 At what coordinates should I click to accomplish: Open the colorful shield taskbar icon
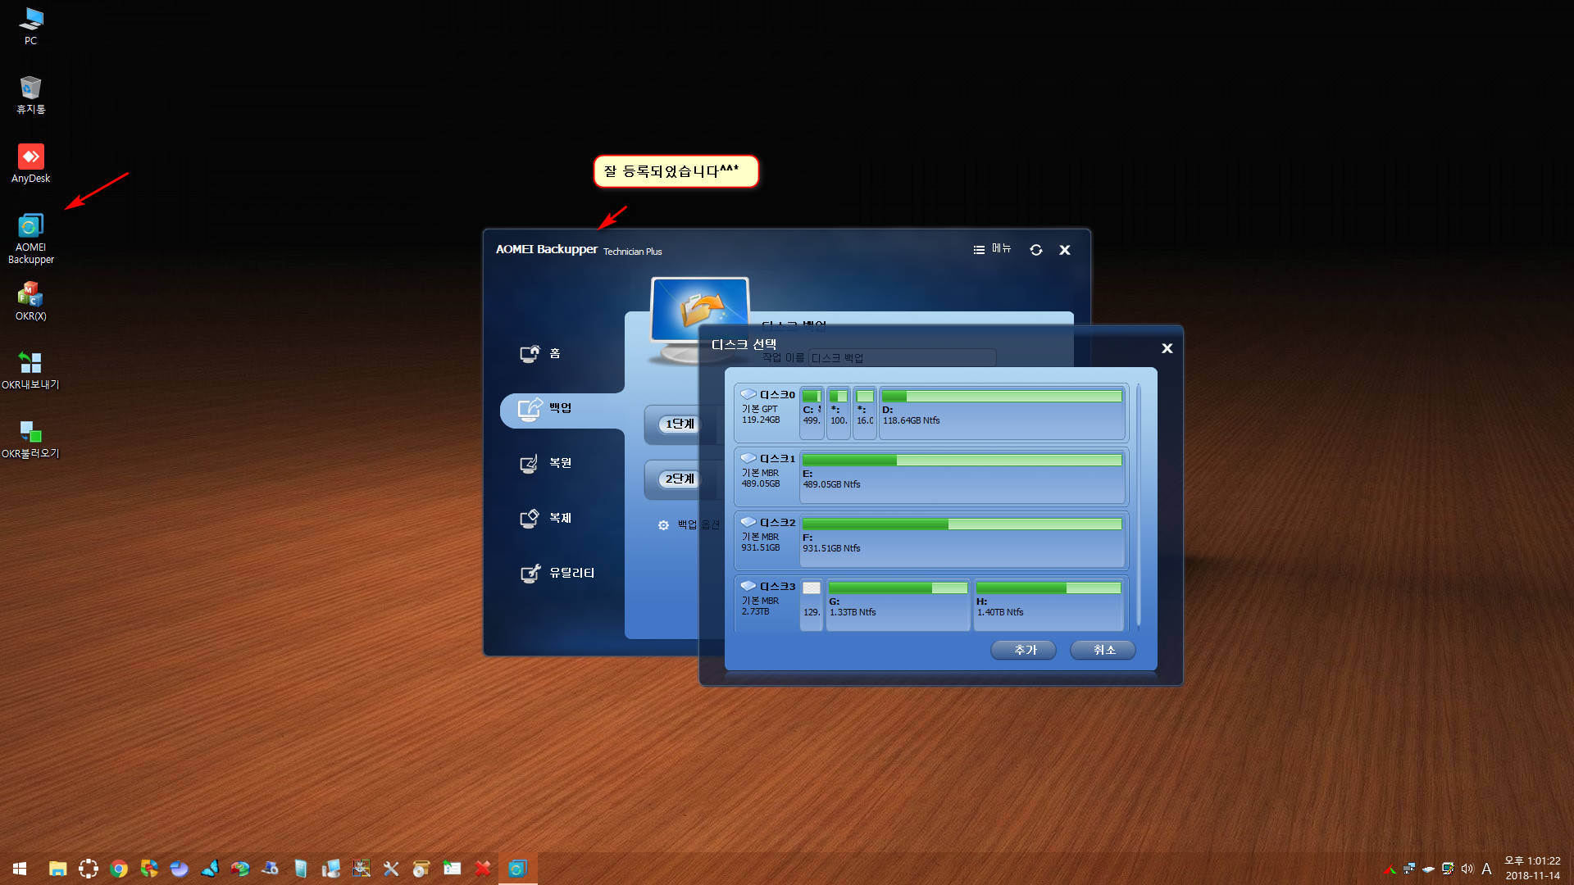coord(149,869)
